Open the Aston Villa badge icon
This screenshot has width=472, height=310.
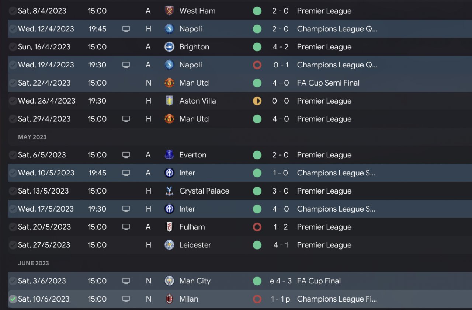pyautogui.click(x=169, y=101)
